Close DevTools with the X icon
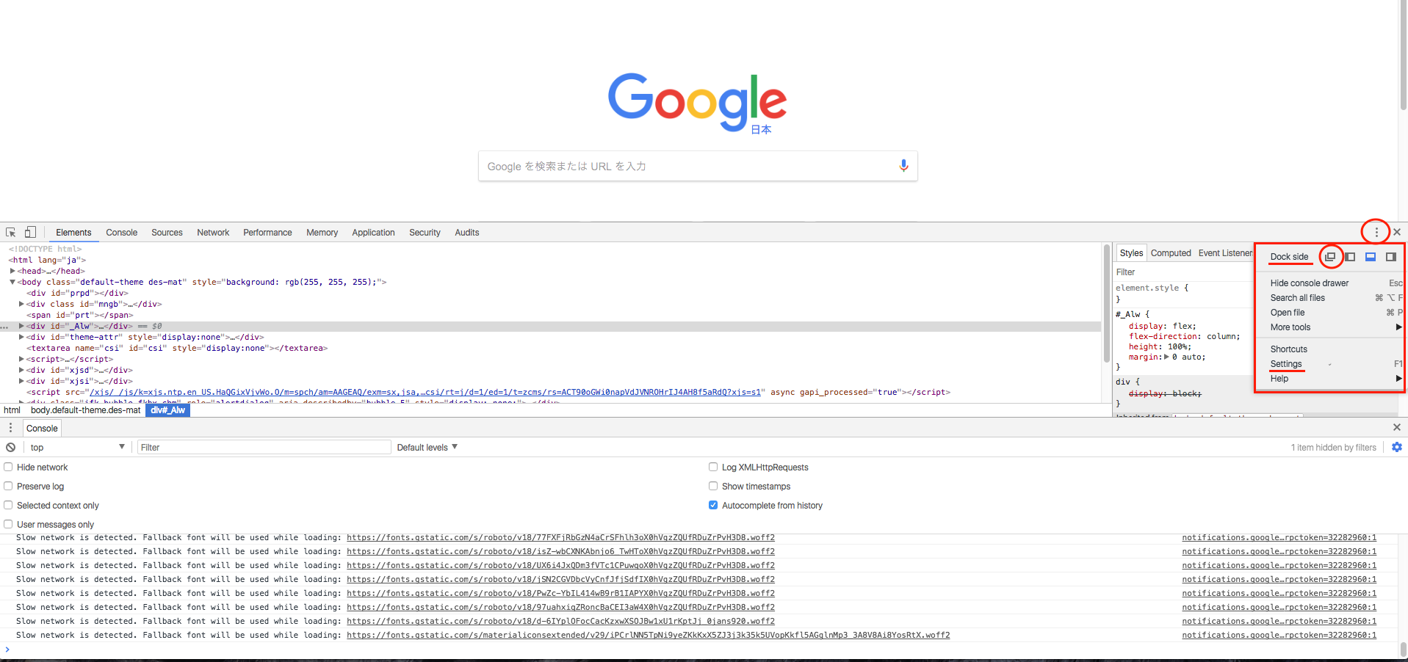 pyautogui.click(x=1397, y=232)
